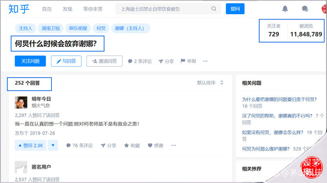The image size is (327, 183).
Task: Open related question 何炅为何那么维护谢娜?
Action: tap(266, 149)
